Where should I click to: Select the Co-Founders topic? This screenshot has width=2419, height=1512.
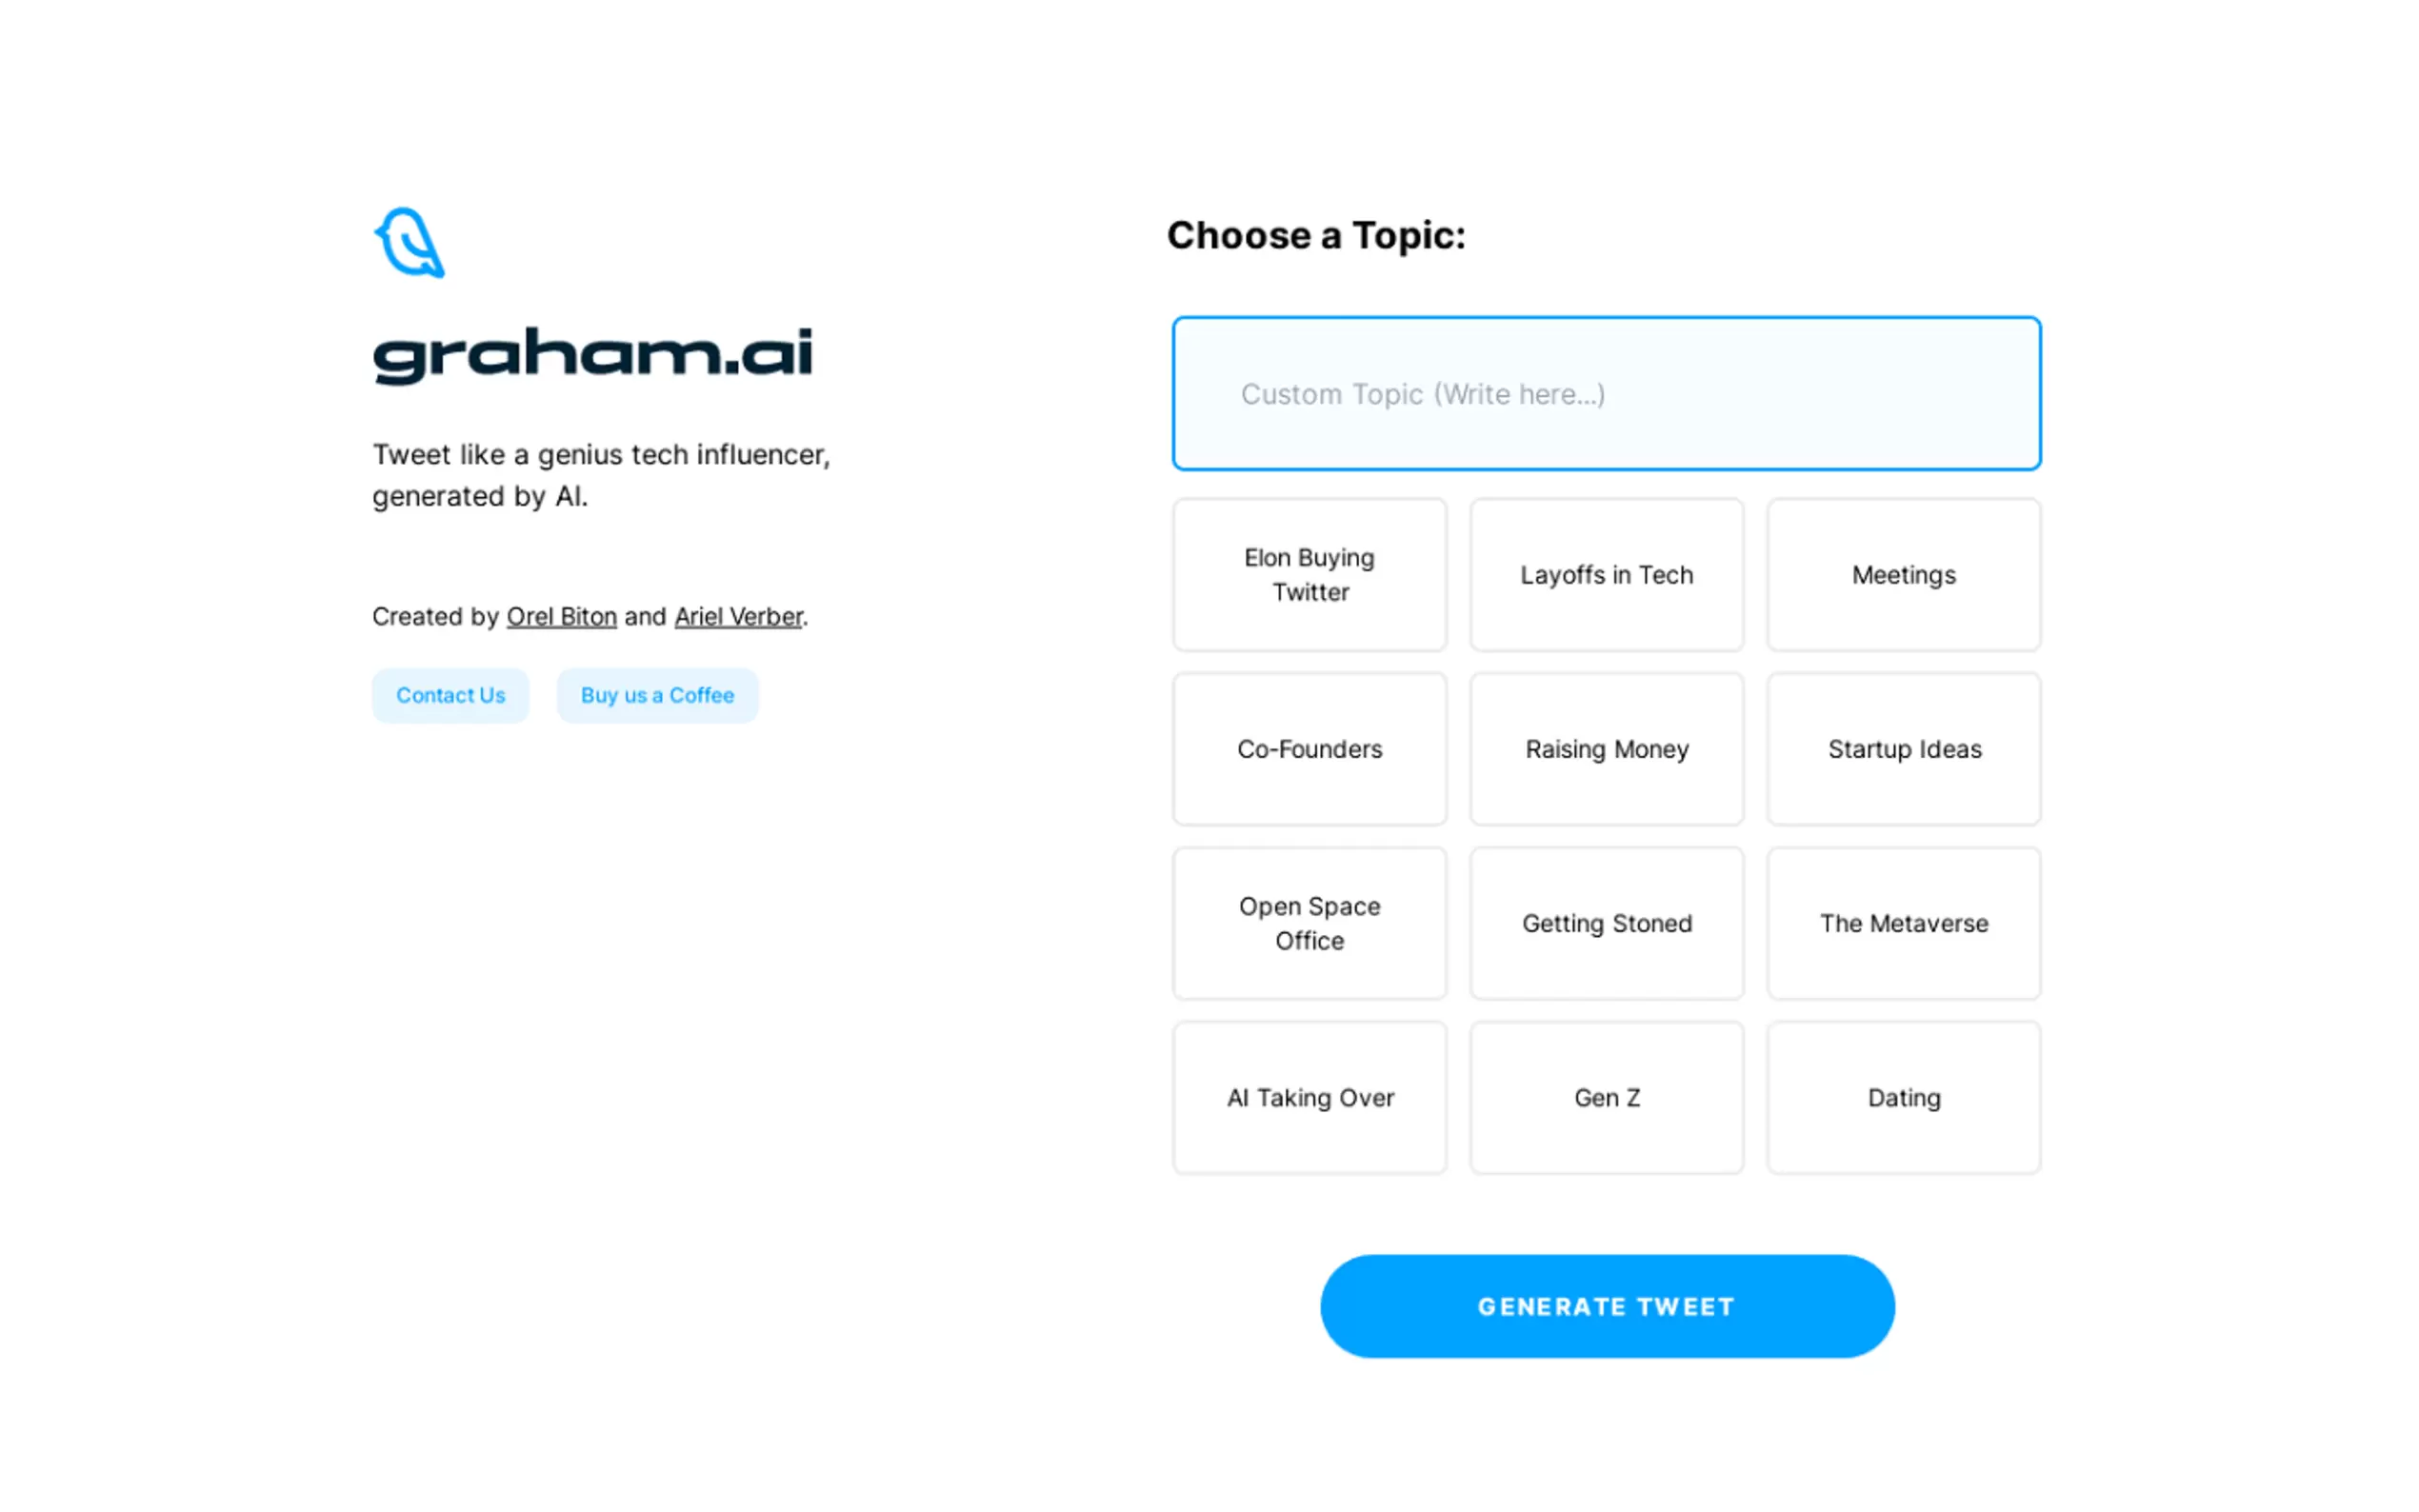pos(1308,749)
